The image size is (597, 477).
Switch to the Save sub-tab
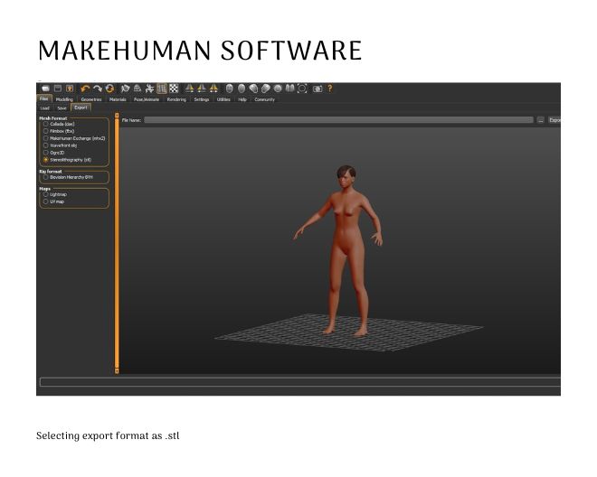tap(62, 108)
